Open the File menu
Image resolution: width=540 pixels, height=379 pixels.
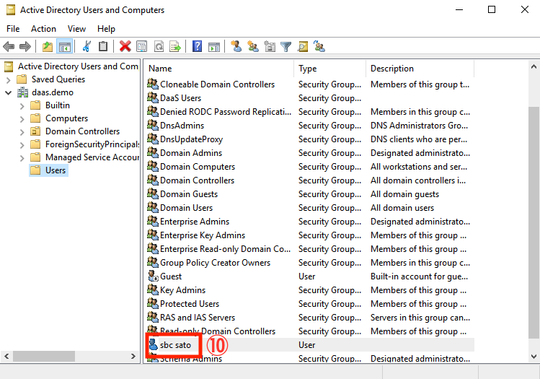(13, 29)
